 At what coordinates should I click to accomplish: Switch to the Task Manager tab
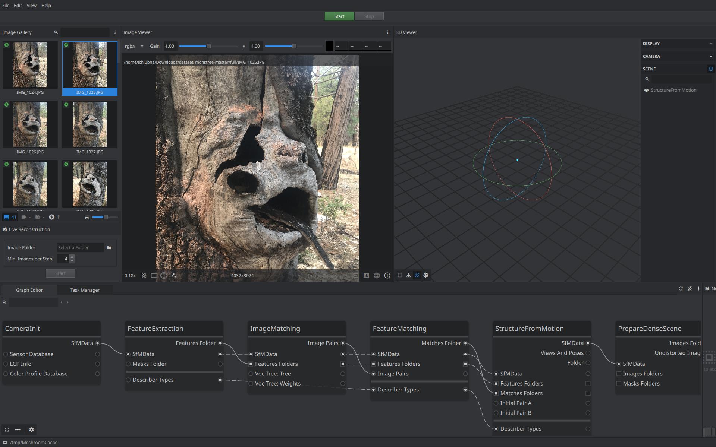[85, 290]
